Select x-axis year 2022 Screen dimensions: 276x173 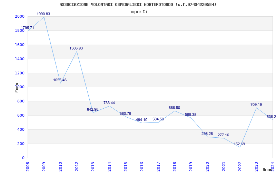240,166
